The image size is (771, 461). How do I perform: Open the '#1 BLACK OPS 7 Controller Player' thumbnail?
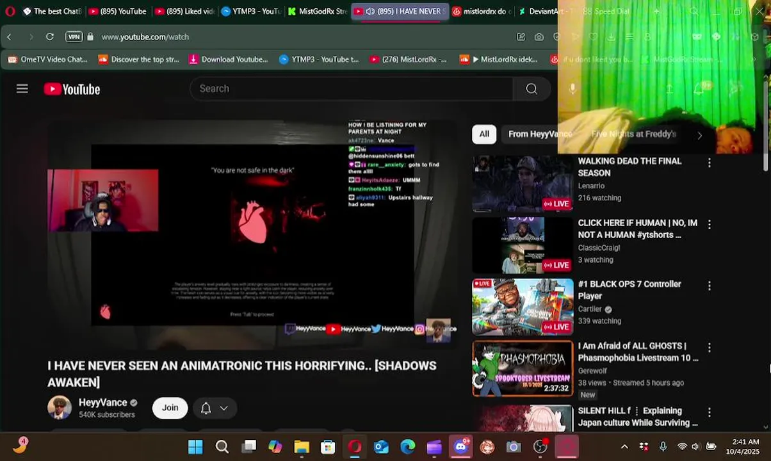(523, 307)
